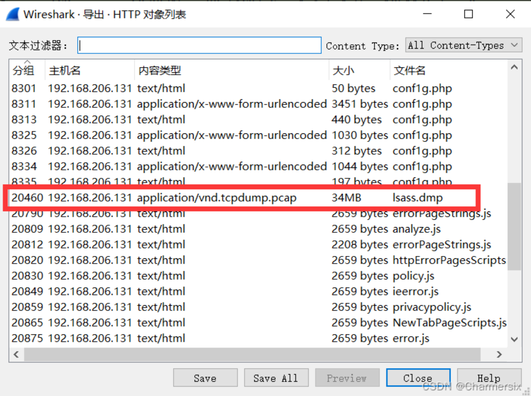Close the dialog with the title bar X

click(x=510, y=14)
